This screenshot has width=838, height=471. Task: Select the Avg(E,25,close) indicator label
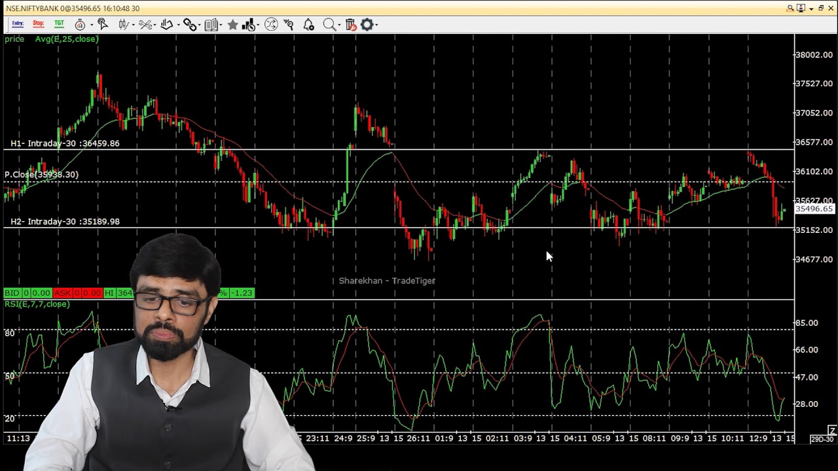[67, 39]
